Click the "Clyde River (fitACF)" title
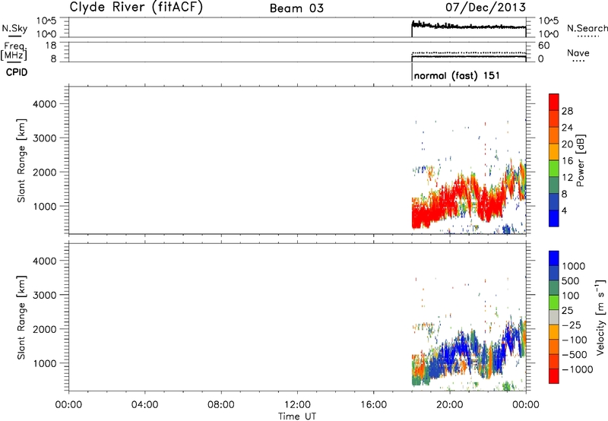This screenshot has width=608, height=421. point(136,7)
